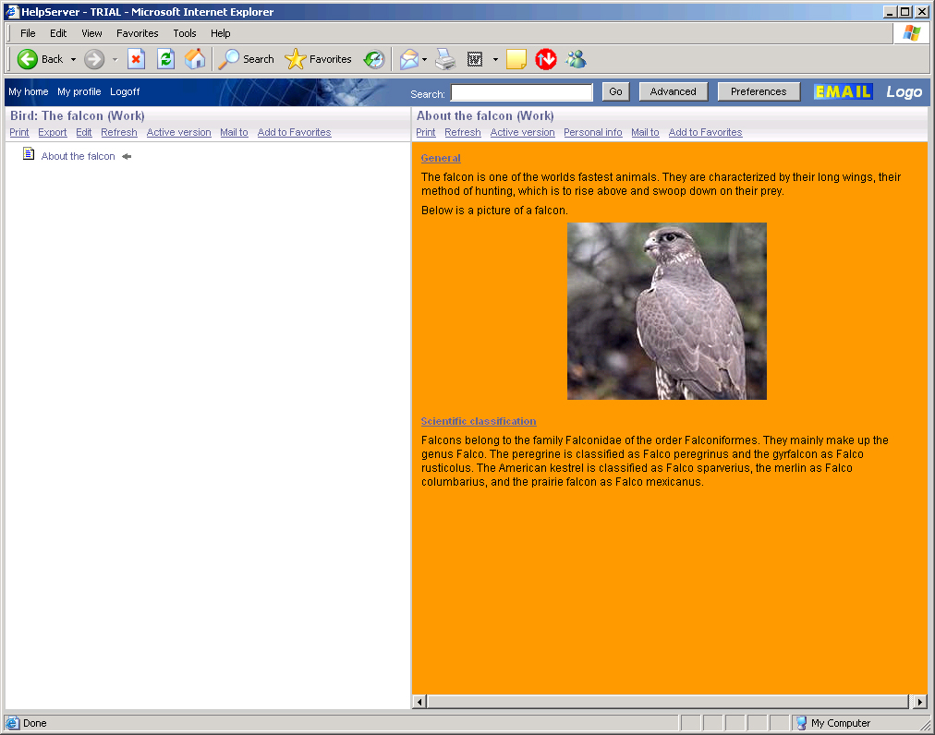This screenshot has height=735, width=935.
Task: Click the Edit link in left pane
Action: tap(83, 132)
